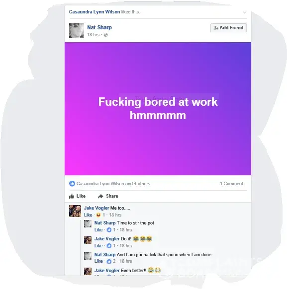287x289 pixels.
Task: Open Jake Vogler's avatar on 'Me too' comment
Action: (75, 211)
